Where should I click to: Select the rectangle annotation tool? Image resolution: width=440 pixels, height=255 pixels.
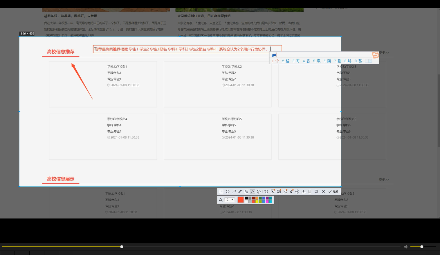click(221, 192)
